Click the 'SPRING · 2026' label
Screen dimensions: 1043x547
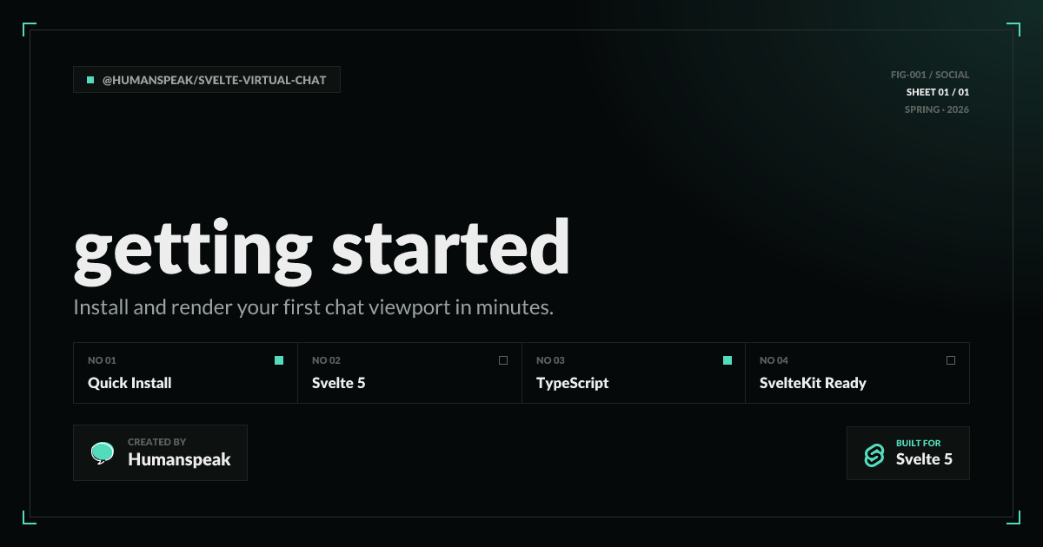pyautogui.click(x=937, y=109)
